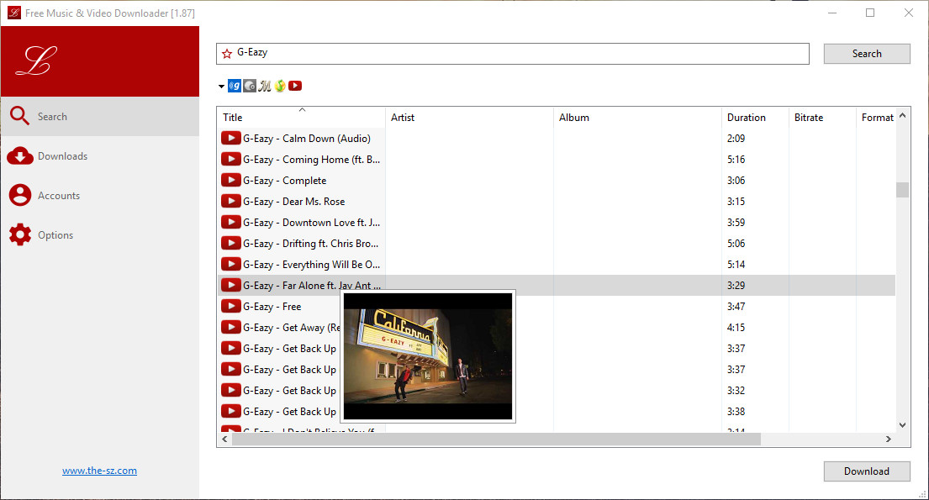Click the vertical scrollbar down arrow
Viewport: 929px width, 500px height.
pos(902,424)
